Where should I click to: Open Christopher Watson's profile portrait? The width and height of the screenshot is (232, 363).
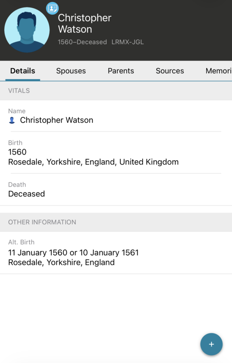click(27, 30)
